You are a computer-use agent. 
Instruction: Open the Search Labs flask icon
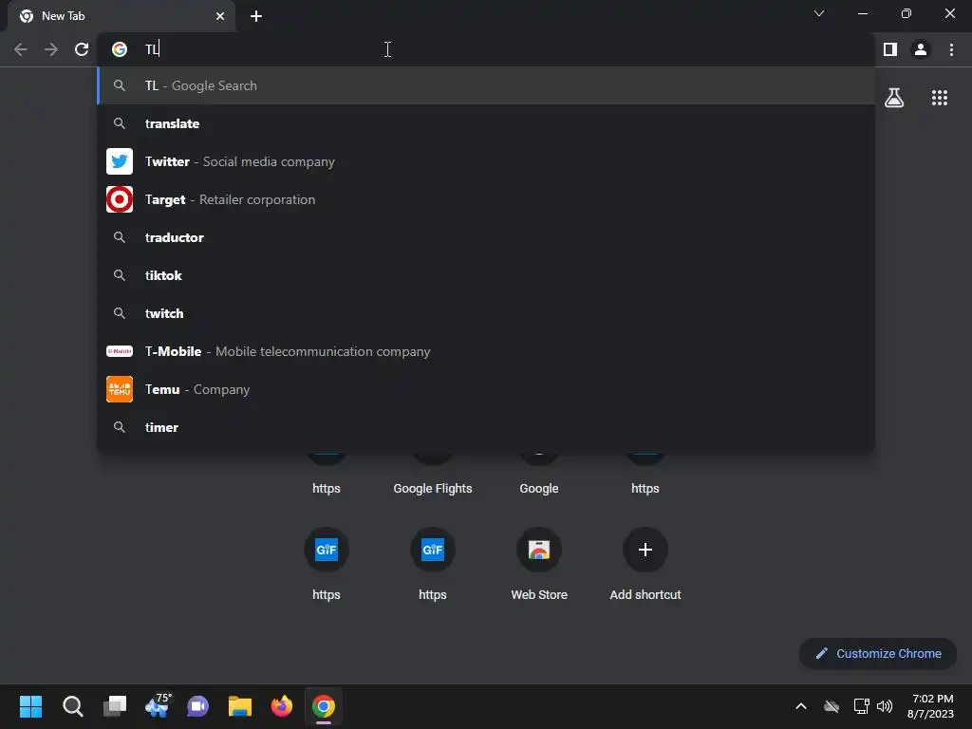pos(894,98)
